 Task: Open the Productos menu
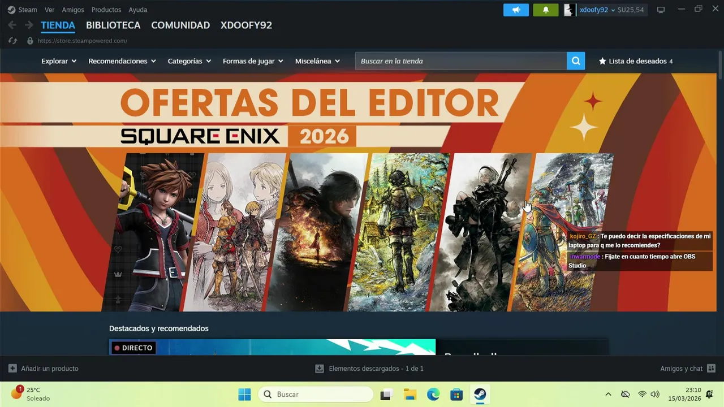(106, 10)
